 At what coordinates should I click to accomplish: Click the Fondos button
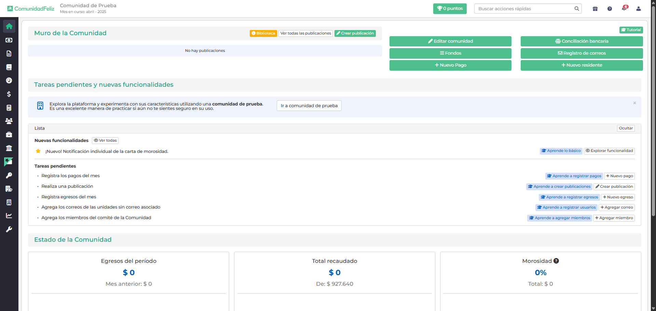point(450,53)
